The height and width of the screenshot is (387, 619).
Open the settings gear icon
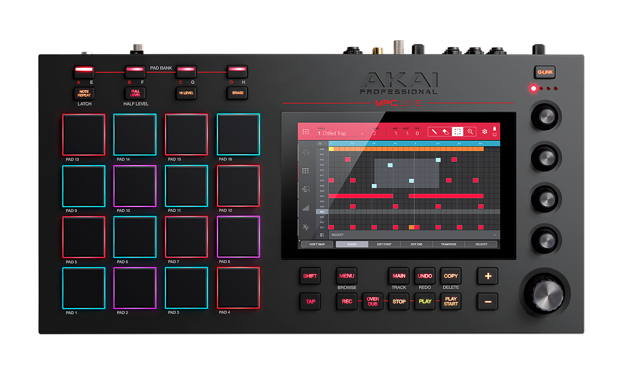pyautogui.click(x=484, y=132)
